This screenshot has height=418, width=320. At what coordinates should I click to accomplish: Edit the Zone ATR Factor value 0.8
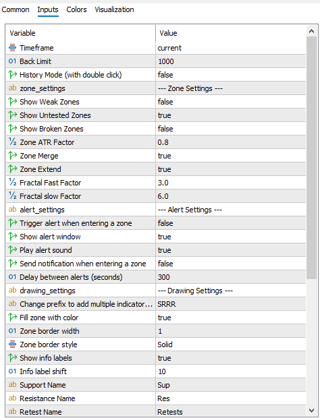point(231,142)
